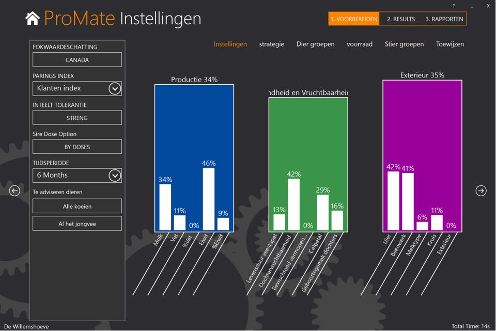Click the Total Time: 14s status

pyautogui.click(x=470, y=326)
